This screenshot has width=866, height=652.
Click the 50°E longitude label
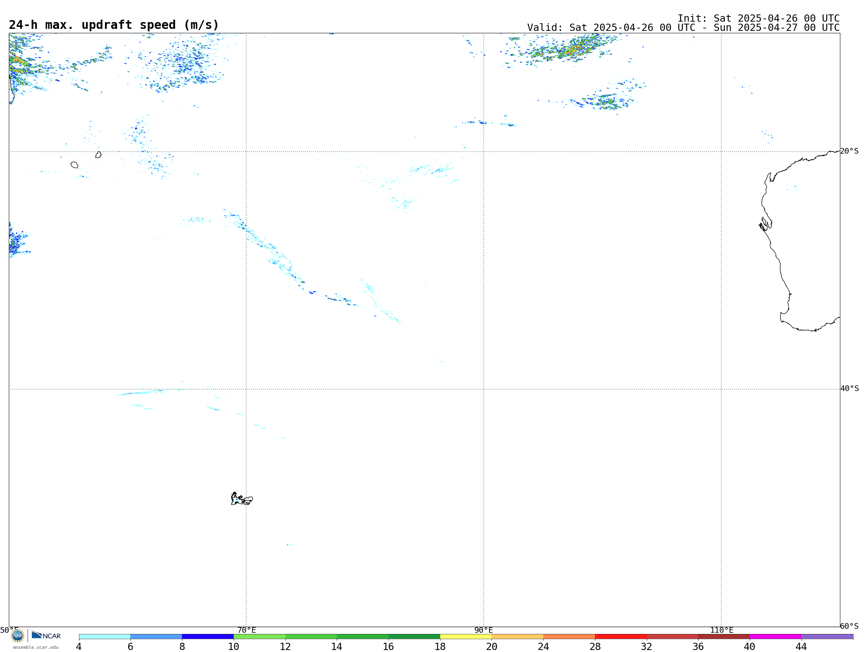pos(9,630)
